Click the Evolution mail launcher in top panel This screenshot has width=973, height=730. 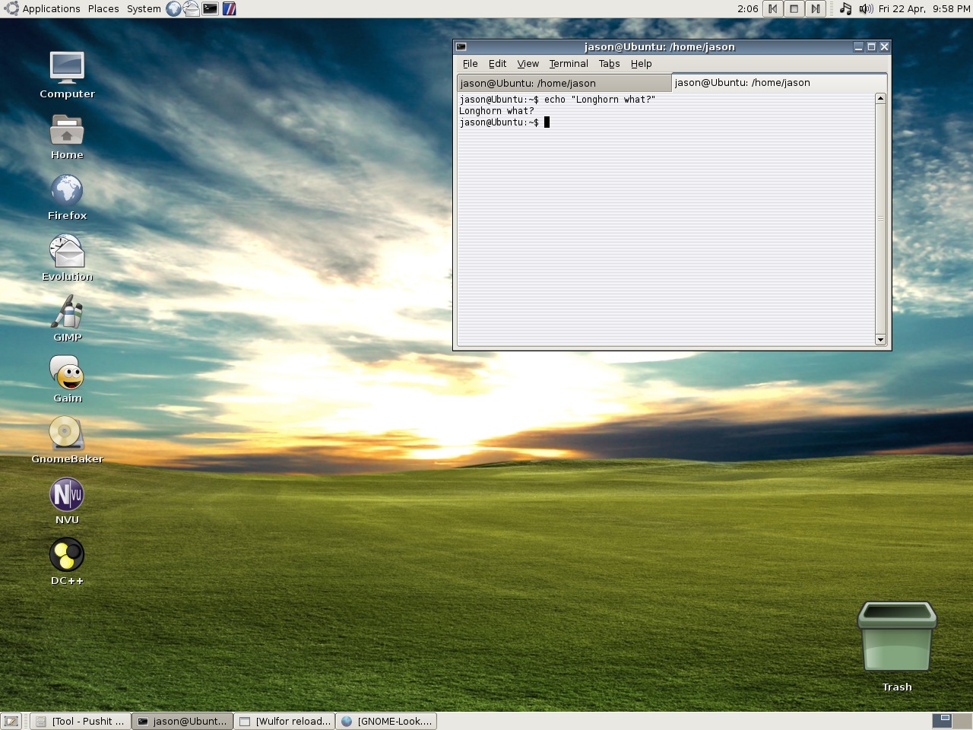pos(192,9)
